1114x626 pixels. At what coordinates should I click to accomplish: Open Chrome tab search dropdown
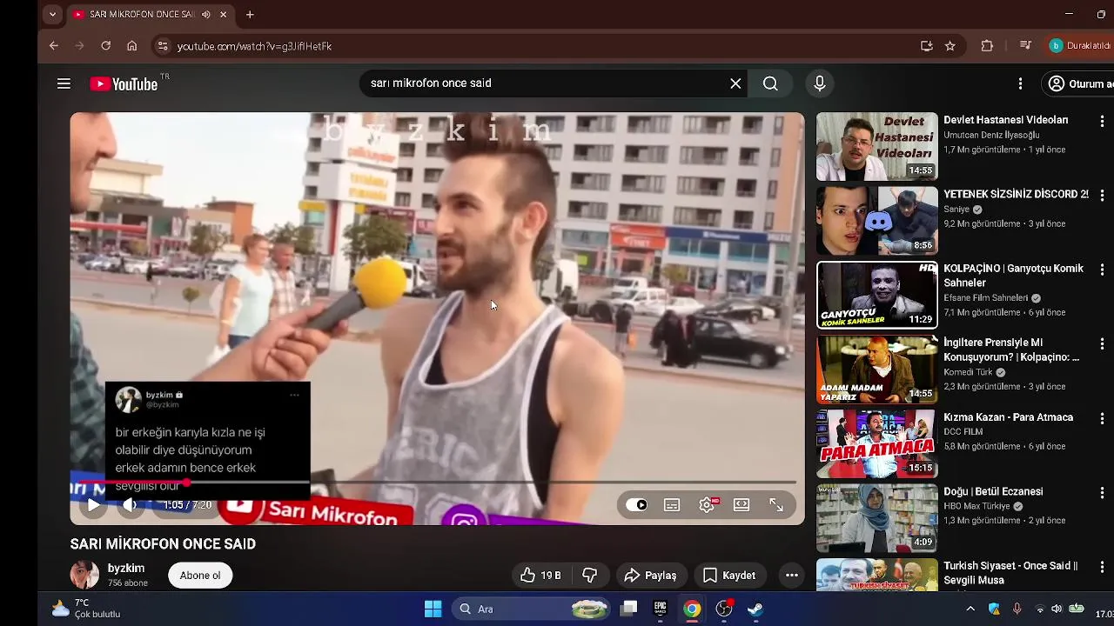(52, 15)
